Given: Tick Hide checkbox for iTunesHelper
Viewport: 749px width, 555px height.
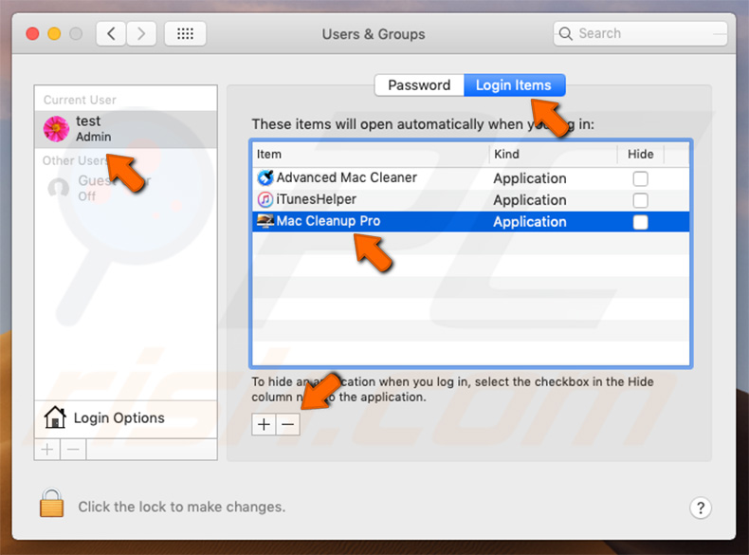Looking at the screenshot, I should pyautogui.click(x=640, y=200).
